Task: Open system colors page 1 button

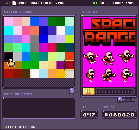Action: (x=72, y=90)
